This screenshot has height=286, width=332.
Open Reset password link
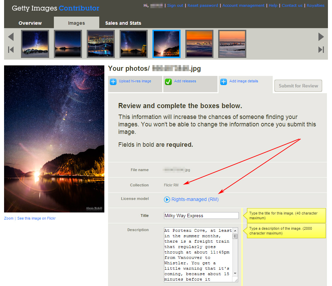[x=203, y=5]
